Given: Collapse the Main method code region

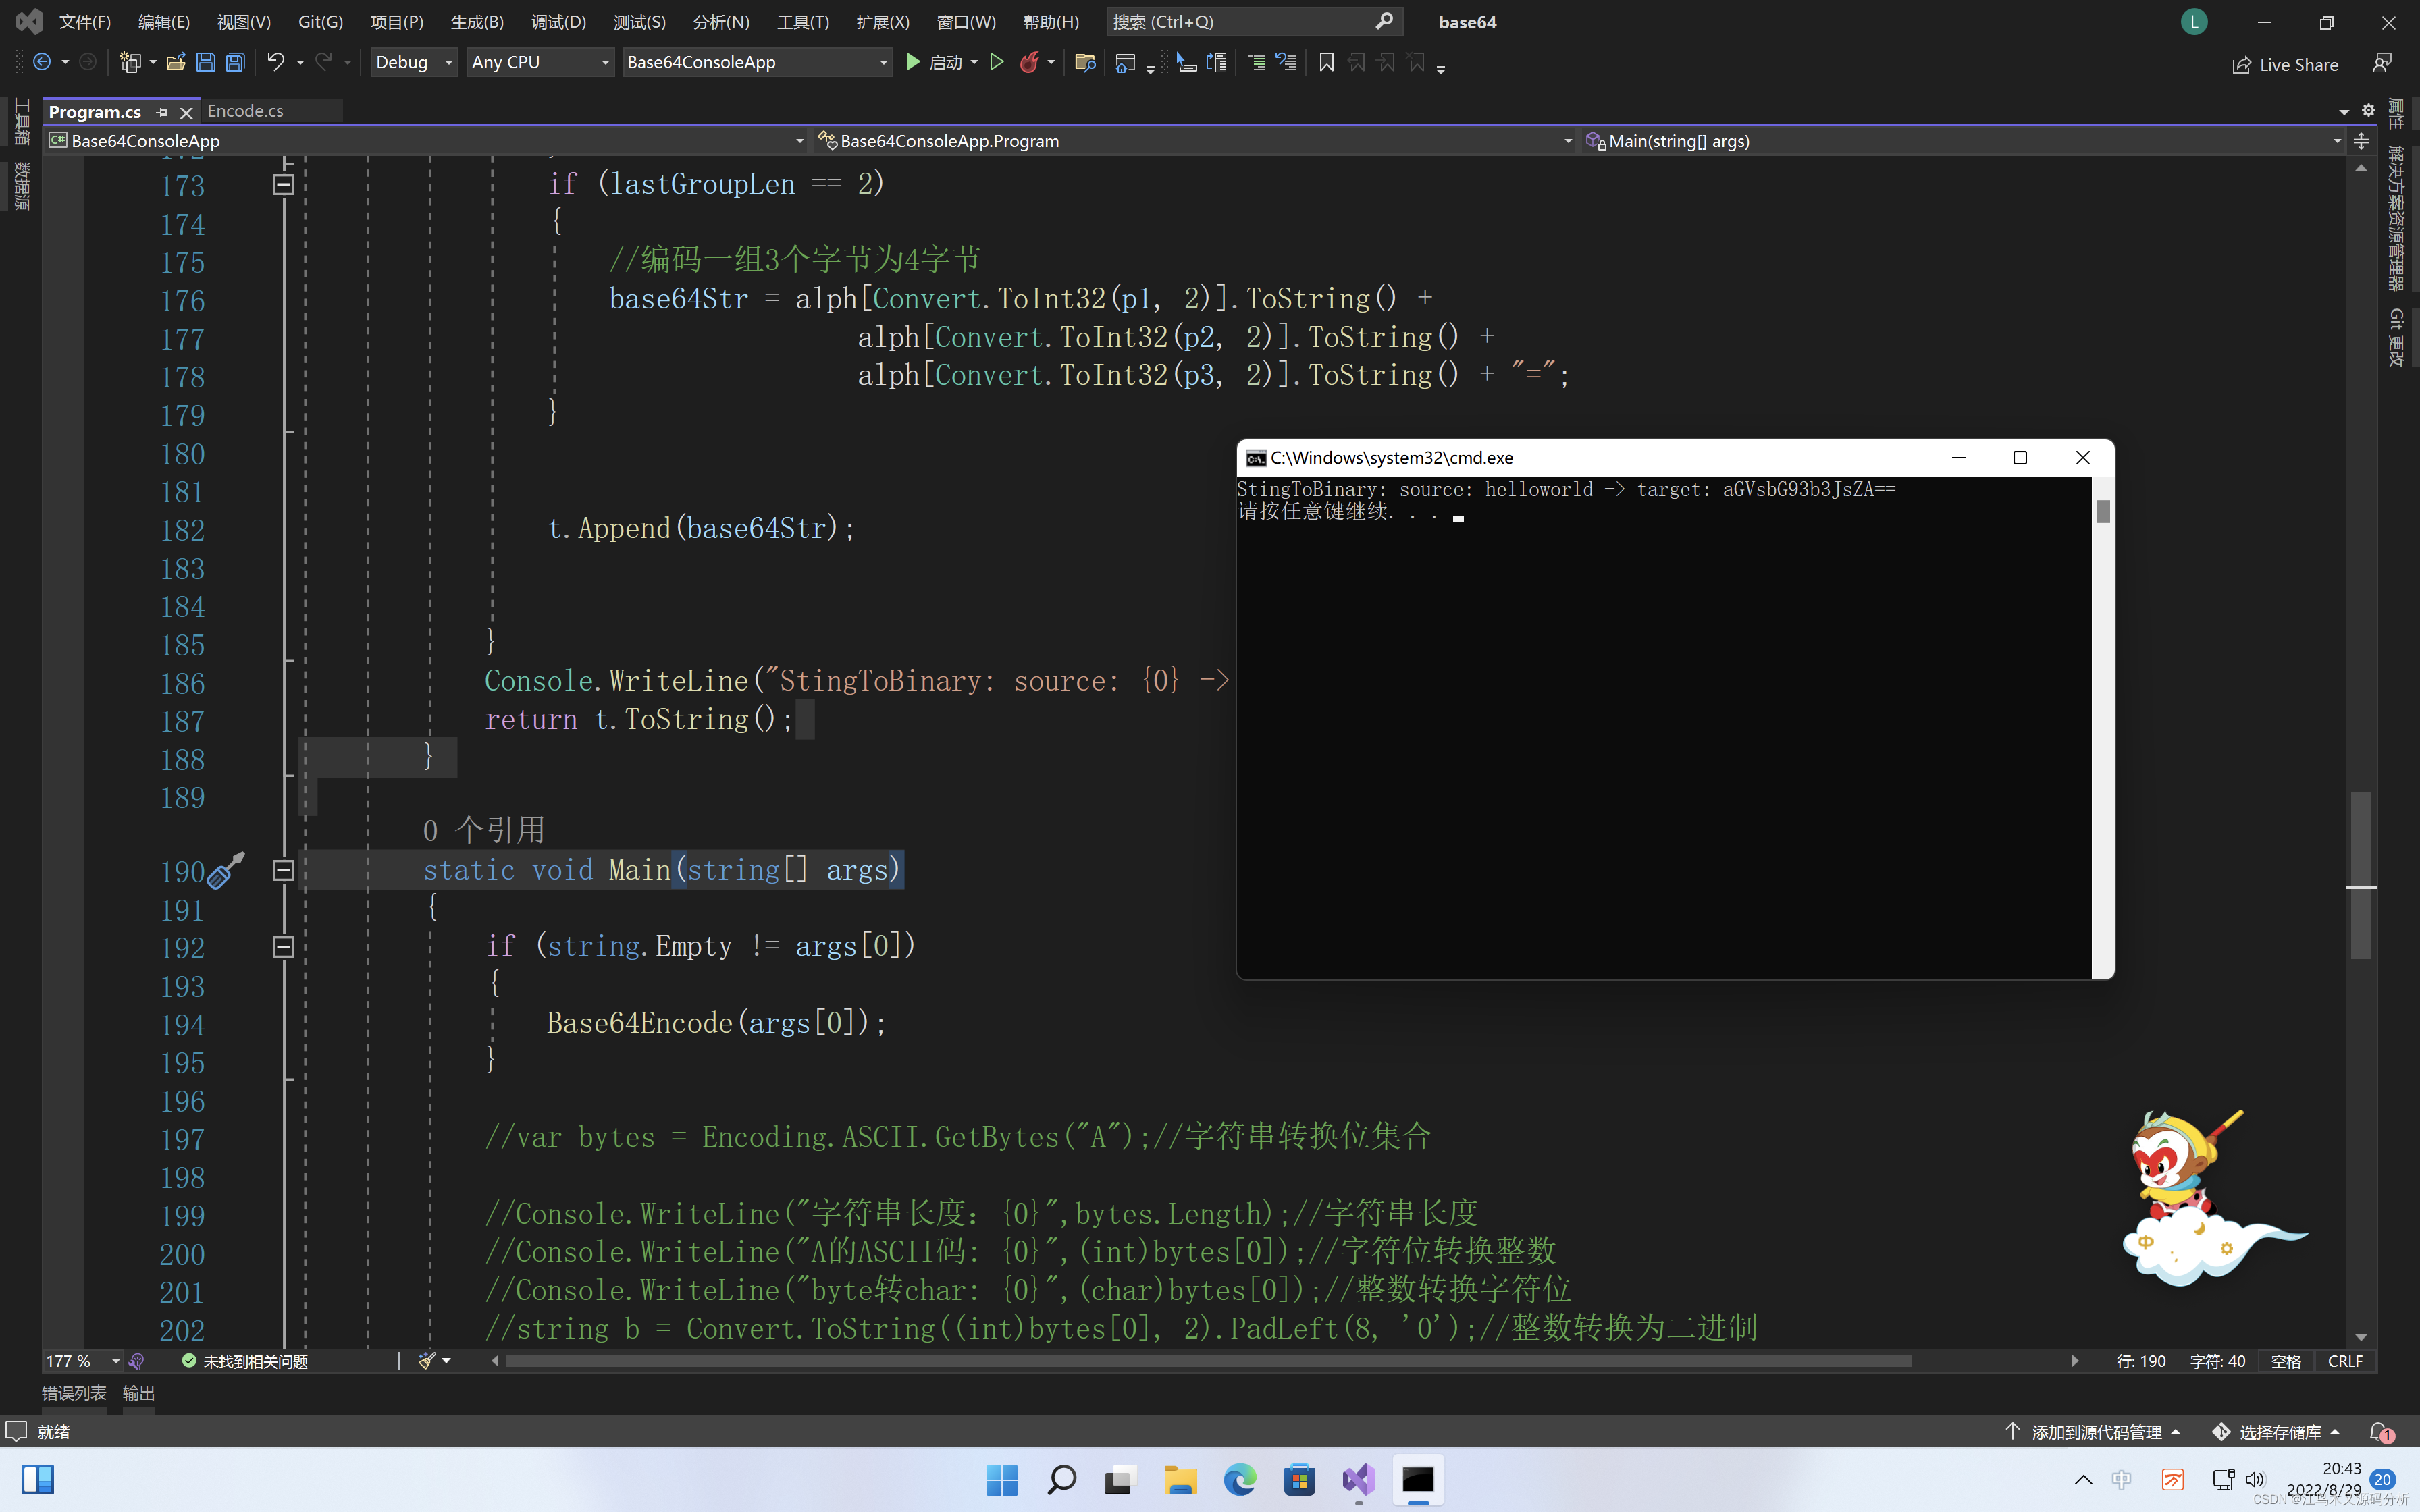Looking at the screenshot, I should (283, 870).
